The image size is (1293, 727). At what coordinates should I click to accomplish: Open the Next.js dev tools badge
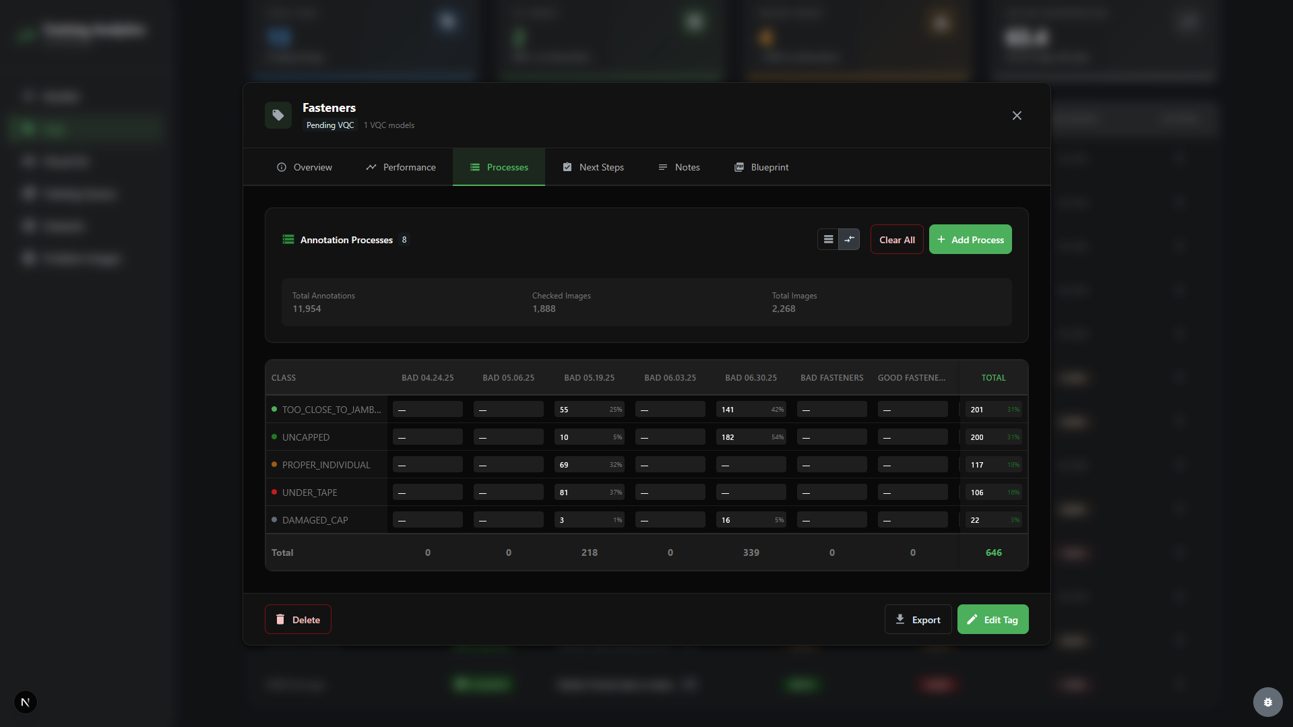[x=26, y=702]
